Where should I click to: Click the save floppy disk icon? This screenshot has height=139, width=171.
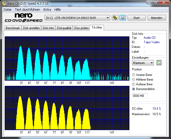[x=123, y=18]
